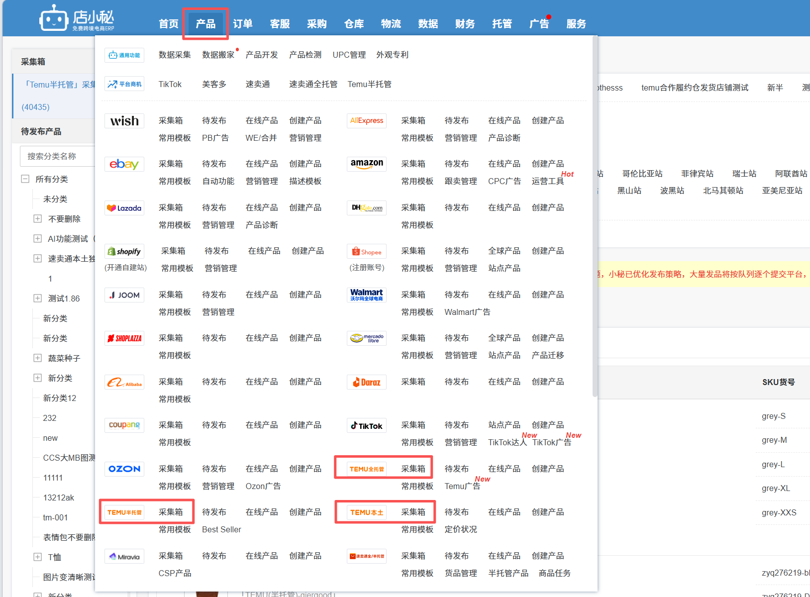The height and width of the screenshot is (597, 810).
Task: Click the grey-XL SKU cell
Action: (x=776, y=488)
